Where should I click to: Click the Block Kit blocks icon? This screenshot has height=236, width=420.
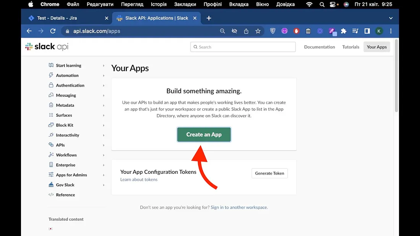(51, 125)
